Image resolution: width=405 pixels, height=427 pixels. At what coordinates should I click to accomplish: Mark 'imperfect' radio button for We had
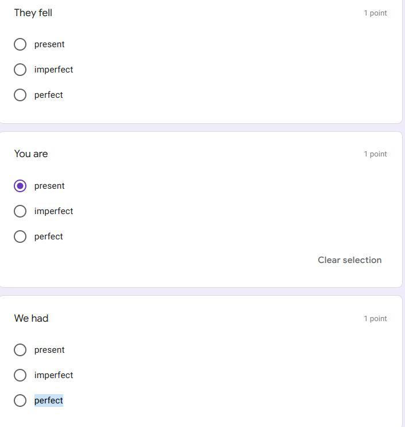[x=20, y=375]
